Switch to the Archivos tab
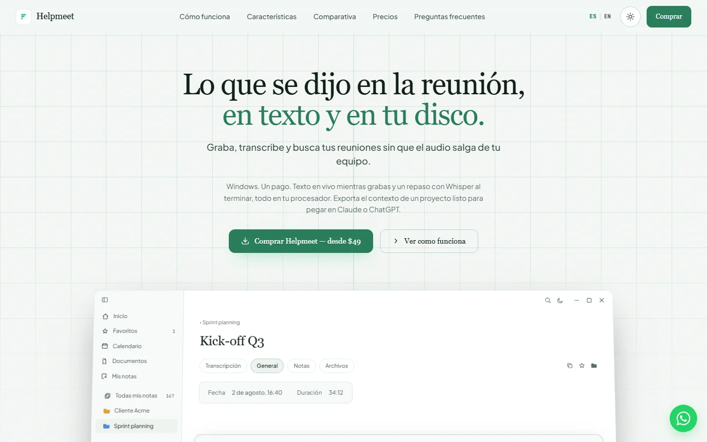 pyautogui.click(x=336, y=366)
